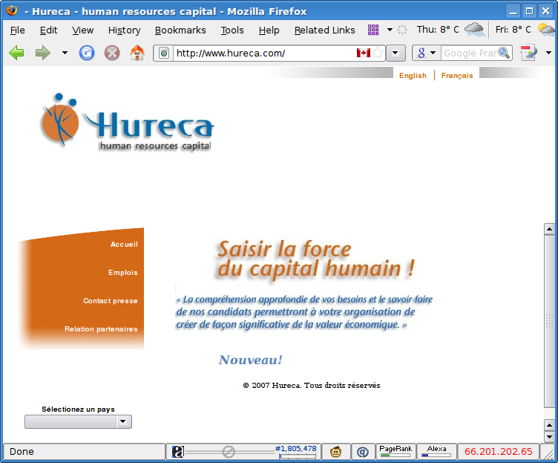Click the Google search input field
The image size is (558, 463).
click(470, 54)
